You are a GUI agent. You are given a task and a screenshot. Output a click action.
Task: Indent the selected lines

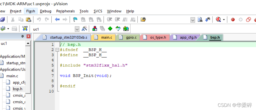click(109, 20)
